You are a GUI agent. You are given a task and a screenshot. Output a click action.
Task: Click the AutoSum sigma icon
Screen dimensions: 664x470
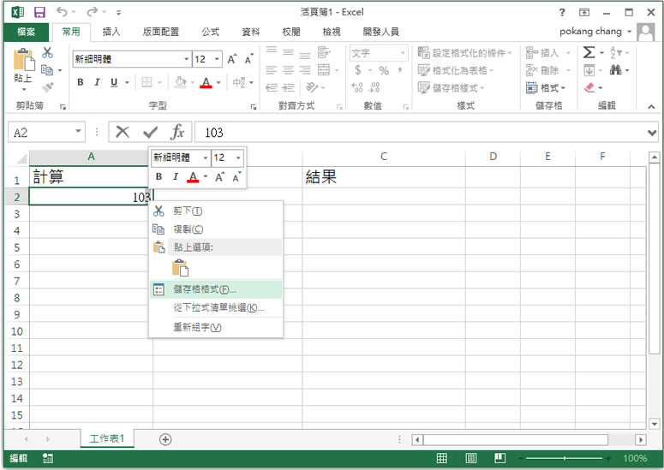pyautogui.click(x=589, y=52)
